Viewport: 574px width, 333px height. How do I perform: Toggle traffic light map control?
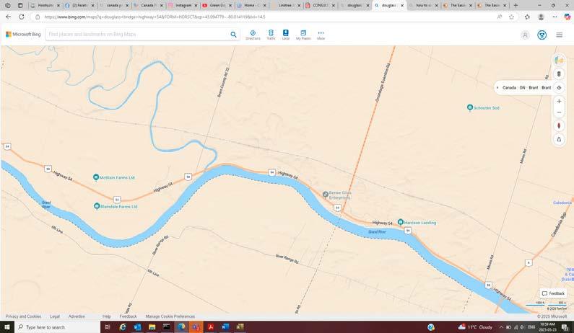tap(559, 74)
